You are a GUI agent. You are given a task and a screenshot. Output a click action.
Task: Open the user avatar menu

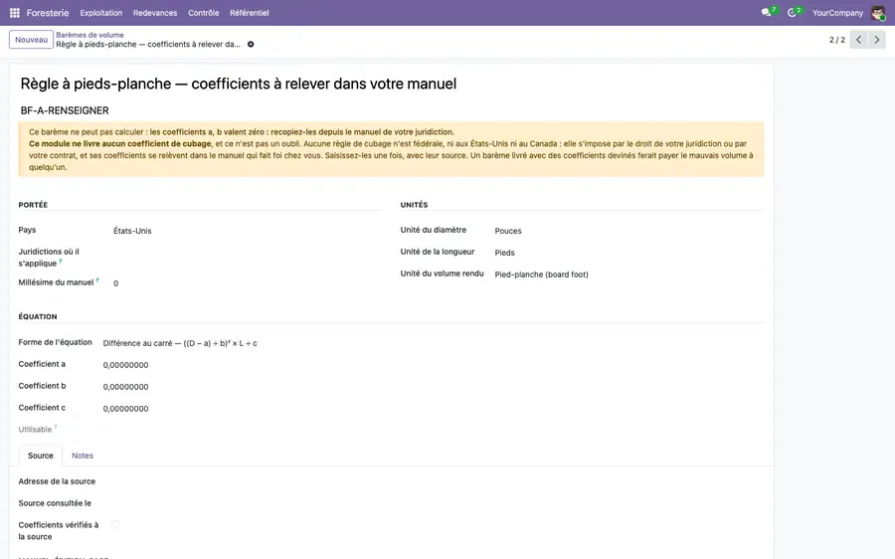click(x=878, y=13)
